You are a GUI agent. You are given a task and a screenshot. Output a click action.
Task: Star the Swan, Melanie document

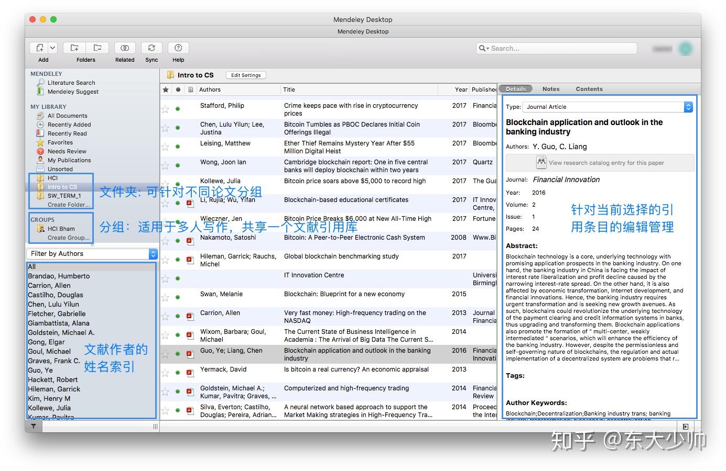pos(166,297)
